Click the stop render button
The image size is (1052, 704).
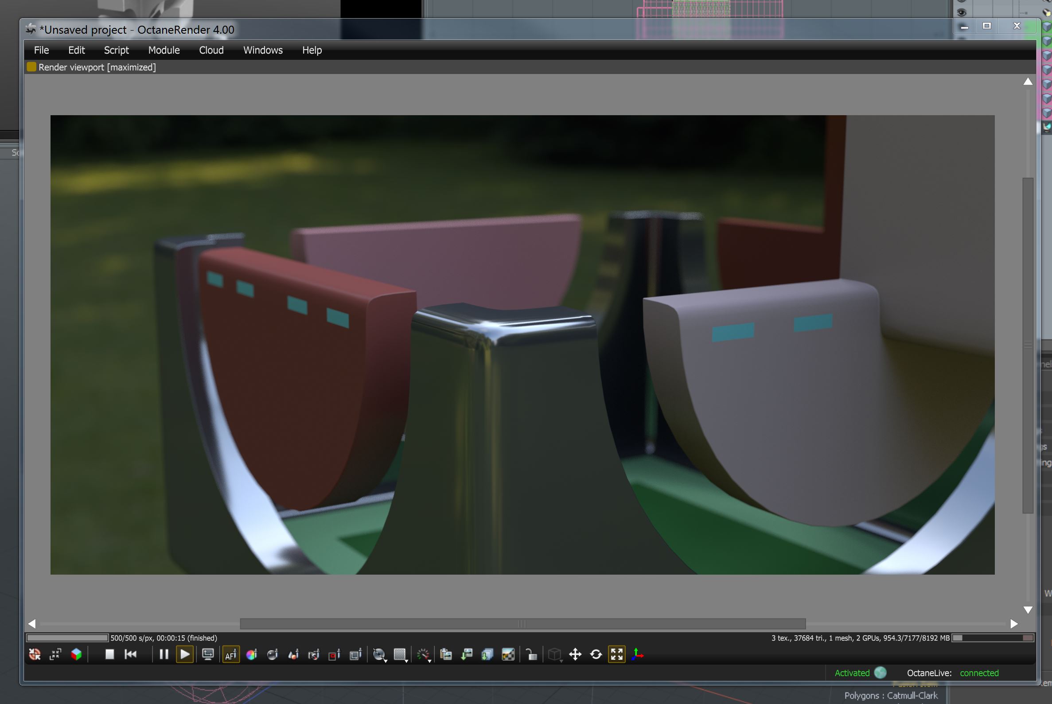pos(109,655)
